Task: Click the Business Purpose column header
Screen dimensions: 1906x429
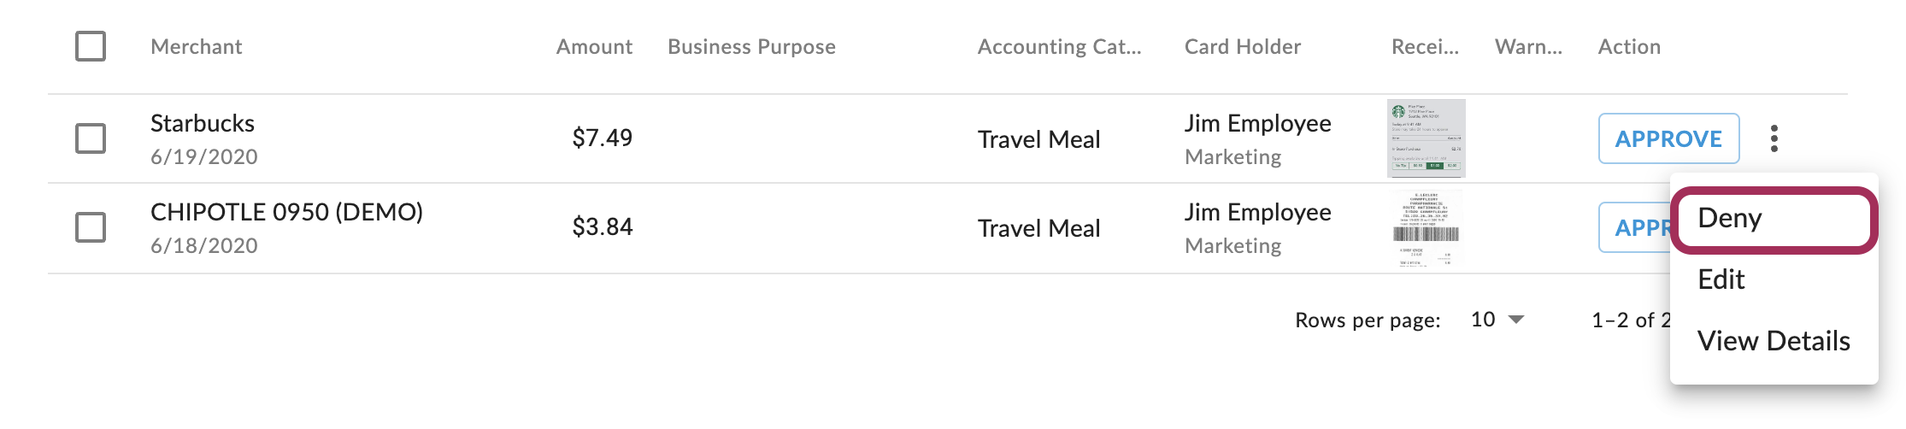Action: [x=751, y=47]
